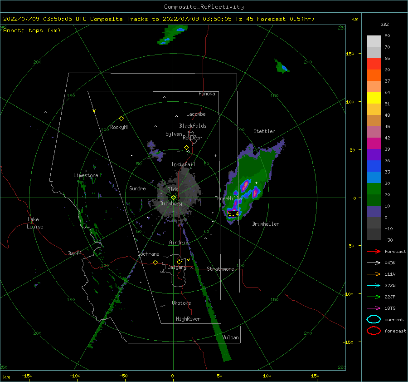The image size is (408, 382).
Task: Click the light gray 80 dBZ swatch
Action: (x=374, y=41)
